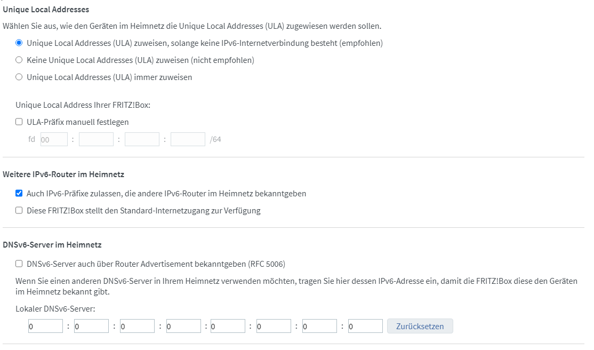Click third Lokaler DNSv6-Server address field
The image size is (594, 350).
(x=137, y=326)
